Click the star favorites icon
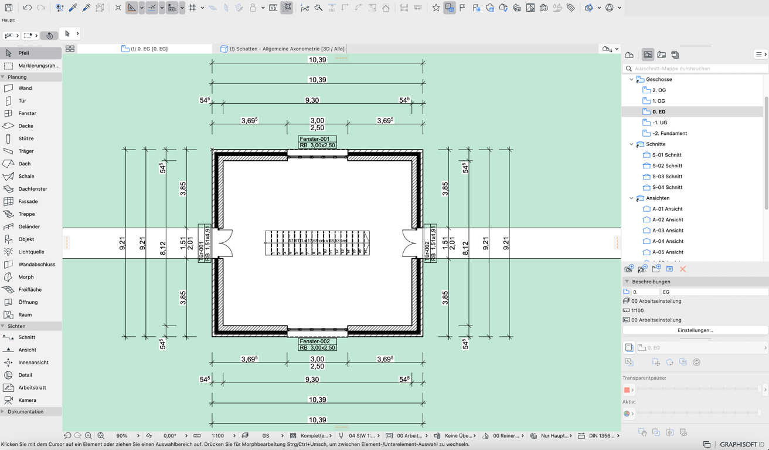769x450 pixels. (x=435, y=8)
